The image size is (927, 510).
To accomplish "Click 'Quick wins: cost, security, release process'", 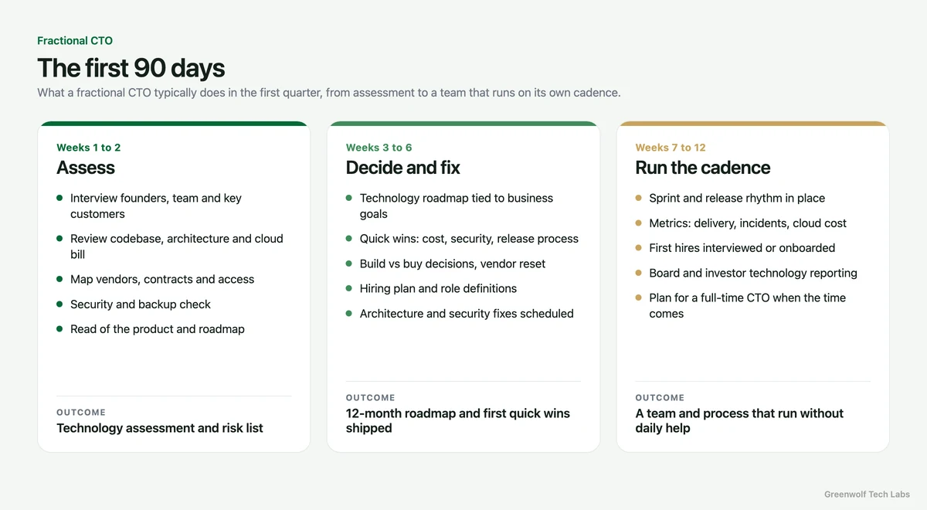I will tap(469, 239).
